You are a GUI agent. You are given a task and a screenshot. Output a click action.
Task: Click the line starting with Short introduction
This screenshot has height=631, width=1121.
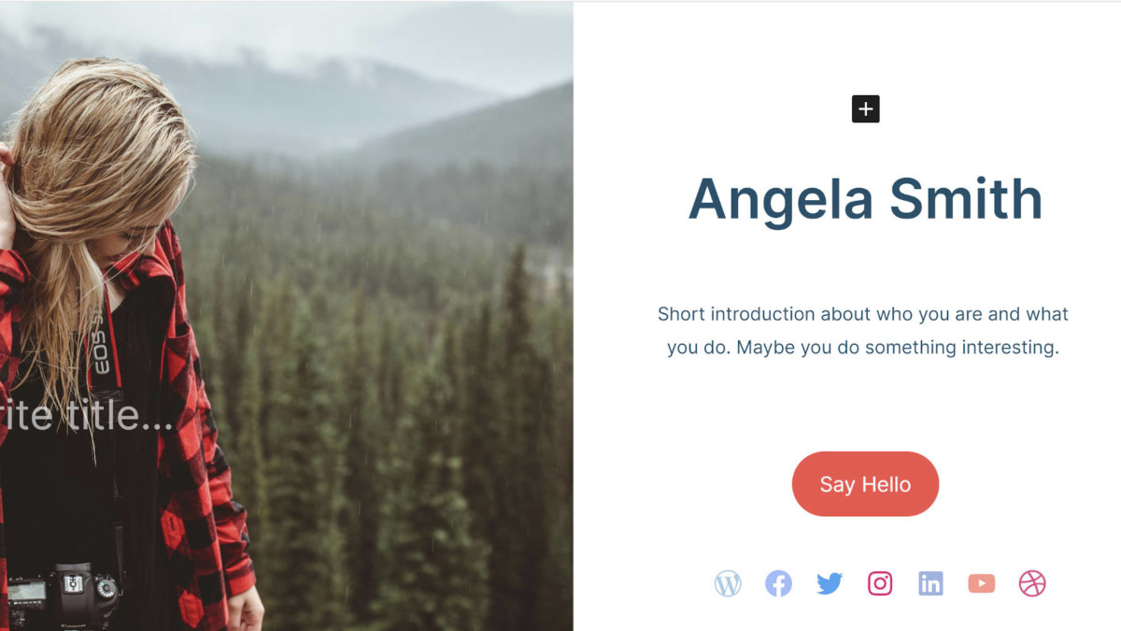tap(863, 314)
